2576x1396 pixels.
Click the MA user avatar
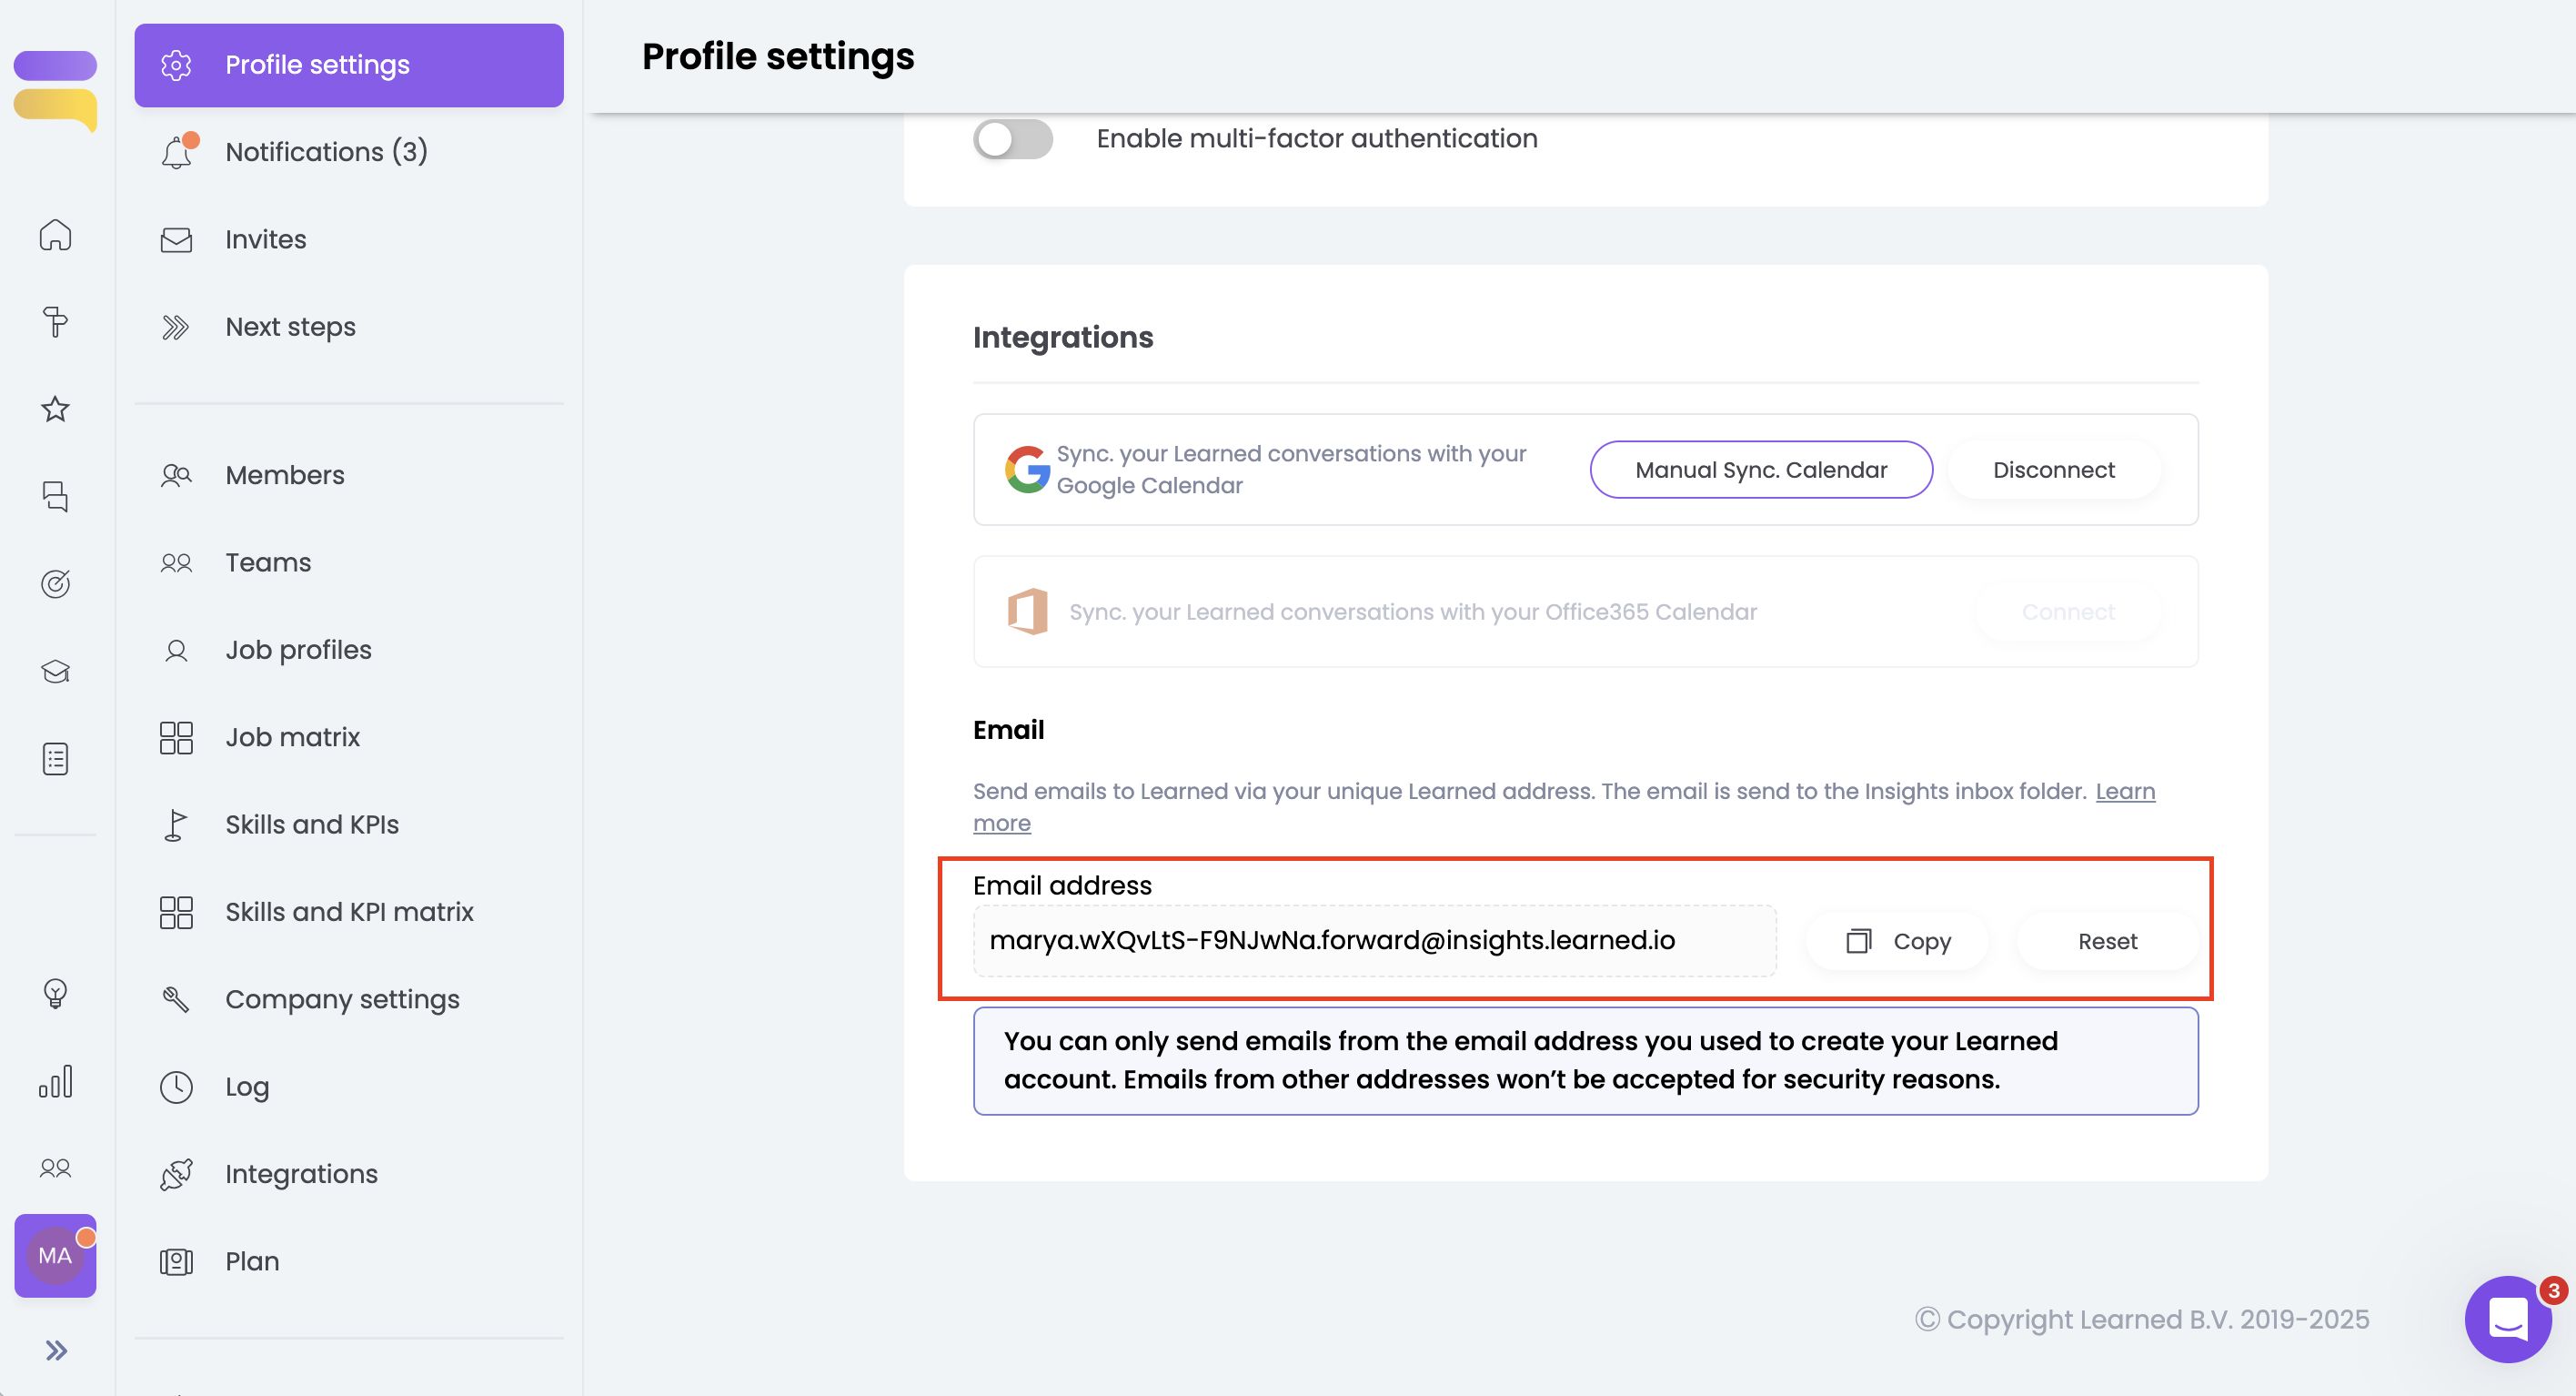[x=55, y=1255]
